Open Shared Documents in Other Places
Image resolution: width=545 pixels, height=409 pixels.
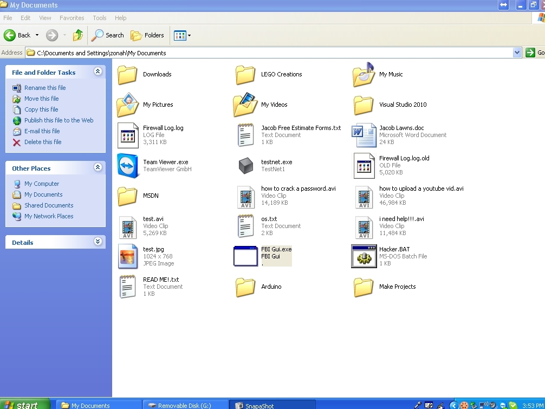[x=49, y=205]
